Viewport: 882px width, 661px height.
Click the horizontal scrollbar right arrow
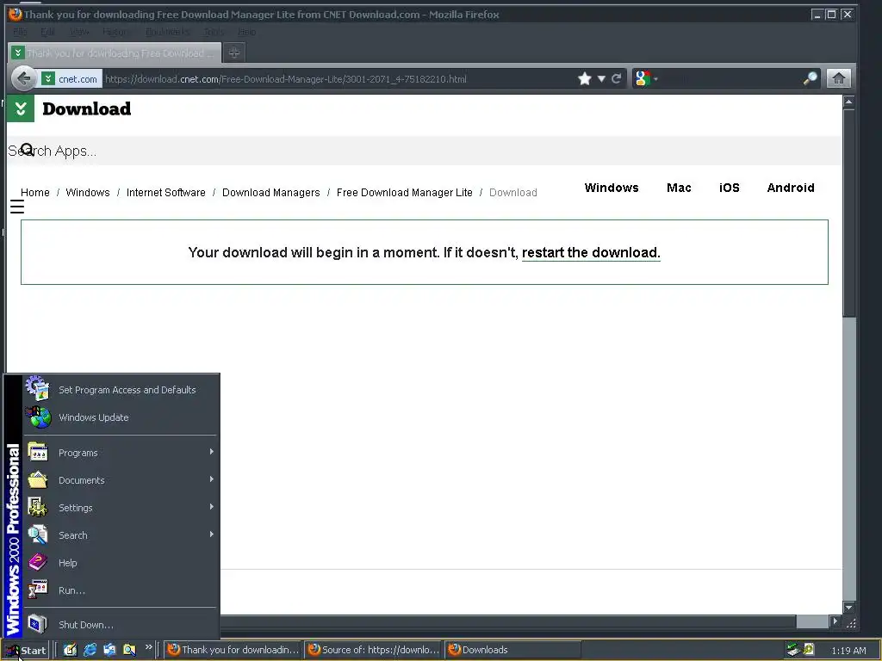(x=835, y=621)
